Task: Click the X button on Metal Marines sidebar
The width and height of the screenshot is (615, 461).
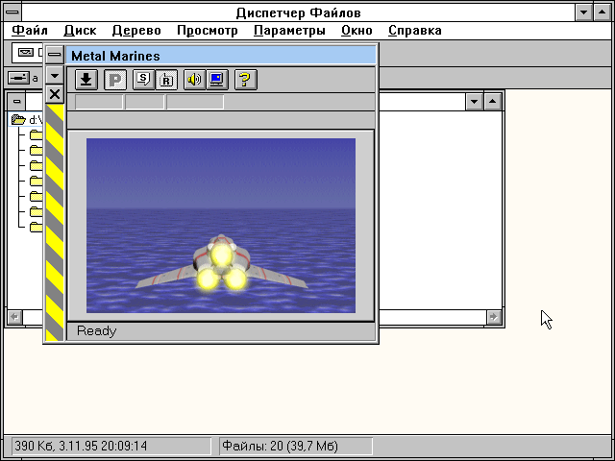Action: pyautogui.click(x=55, y=94)
